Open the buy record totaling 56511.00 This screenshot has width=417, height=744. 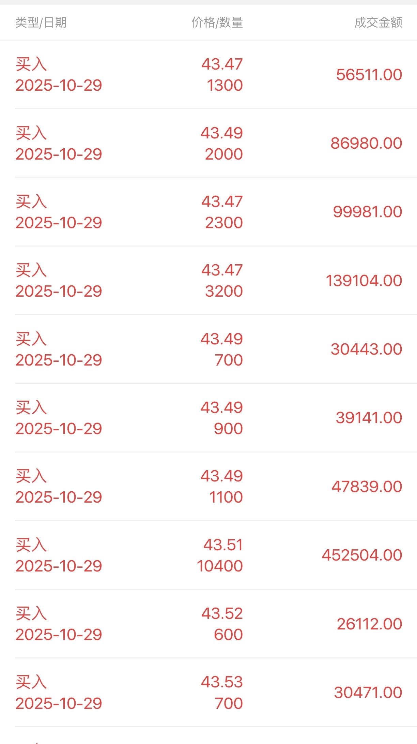coord(208,75)
